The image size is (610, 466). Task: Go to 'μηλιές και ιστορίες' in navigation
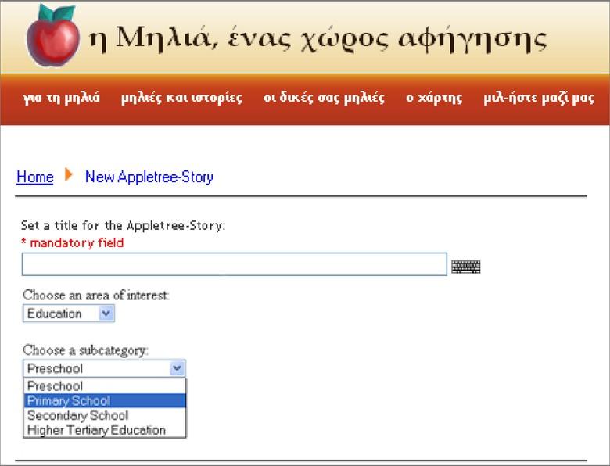point(181,98)
